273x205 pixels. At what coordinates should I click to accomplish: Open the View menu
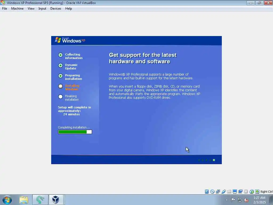[x=31, y=9]
